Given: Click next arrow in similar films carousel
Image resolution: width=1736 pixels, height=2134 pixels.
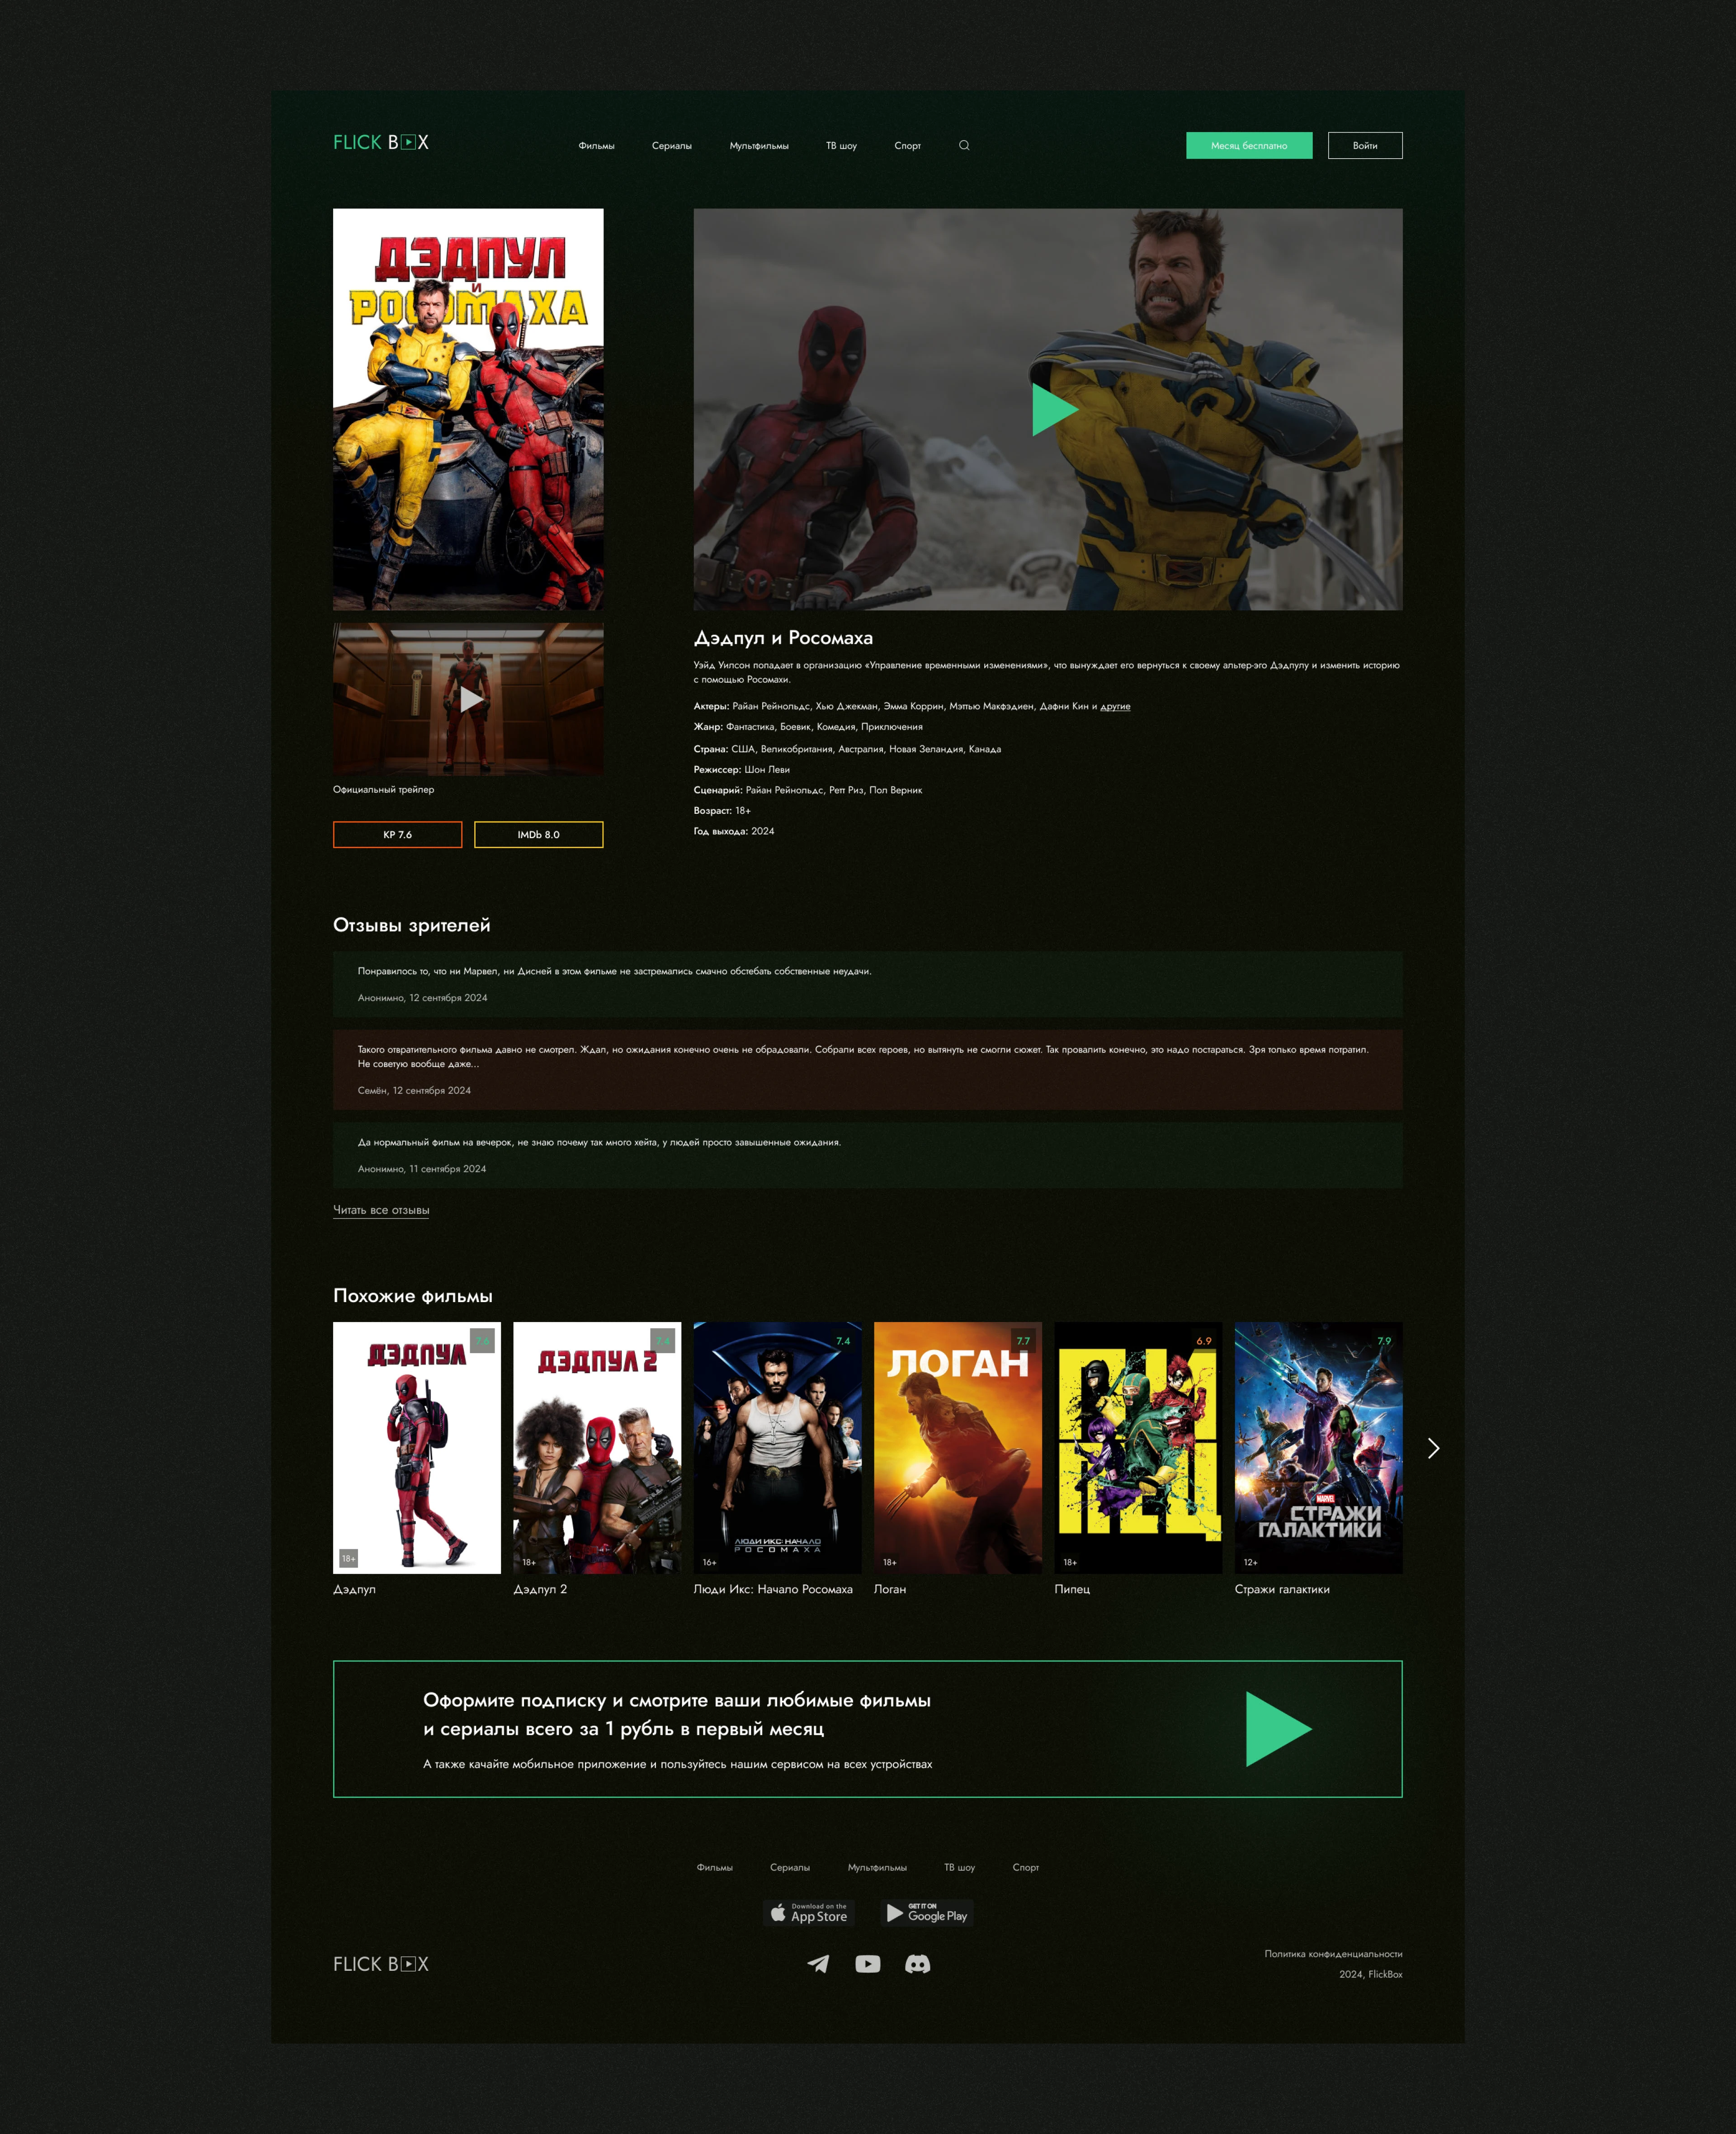Looking at the screenshot, I should [1433, 1448].
